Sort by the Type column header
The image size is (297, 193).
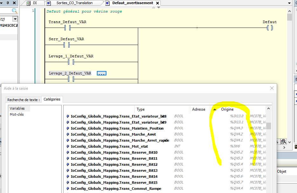pos(141,109)
